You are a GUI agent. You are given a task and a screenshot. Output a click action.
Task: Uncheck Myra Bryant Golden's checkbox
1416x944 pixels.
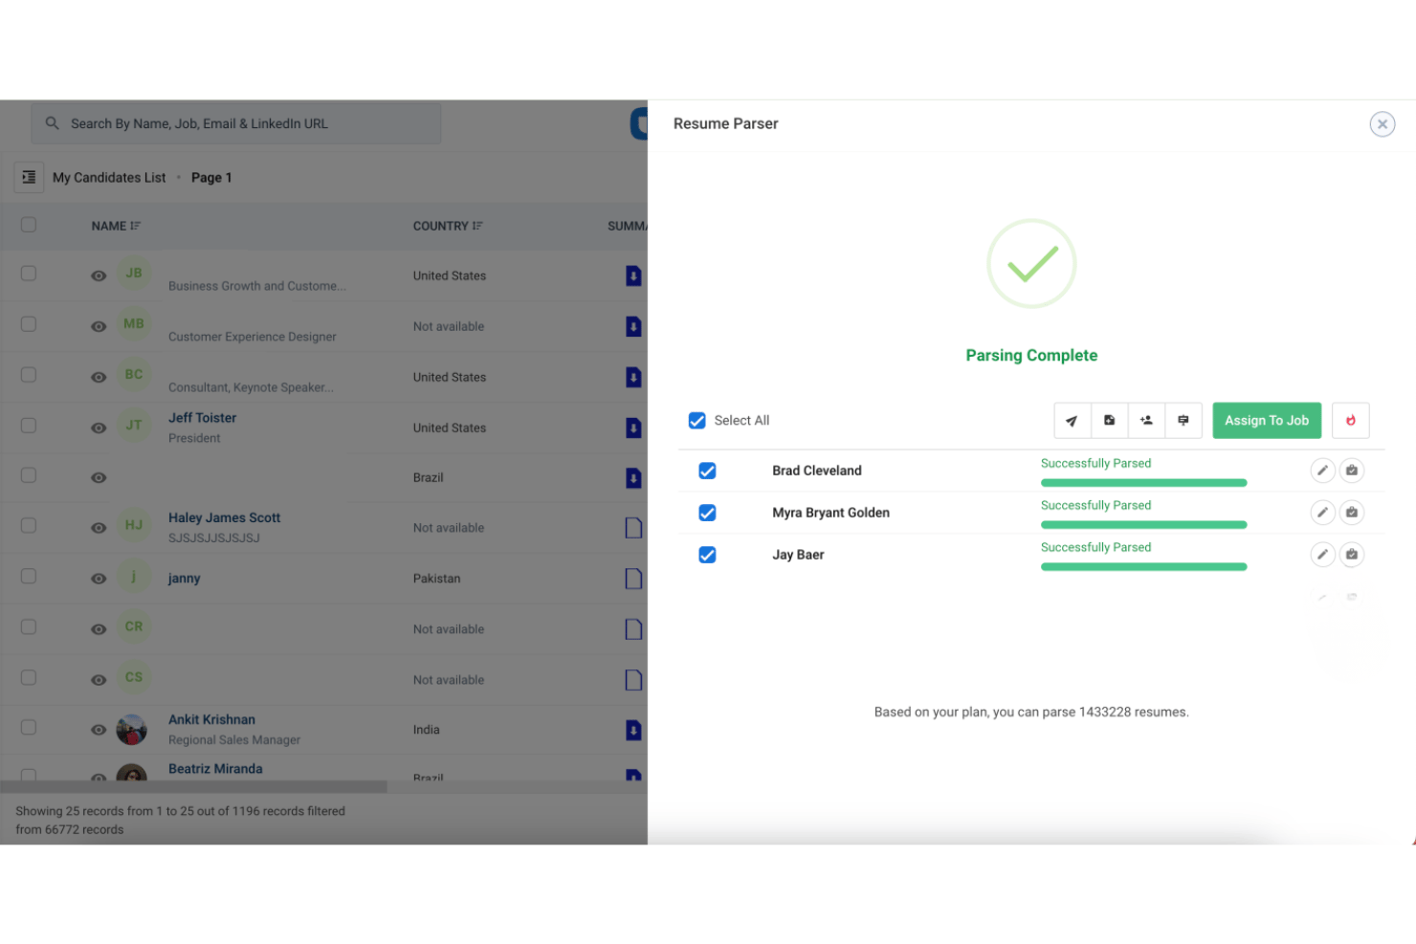tap(707, 513)
